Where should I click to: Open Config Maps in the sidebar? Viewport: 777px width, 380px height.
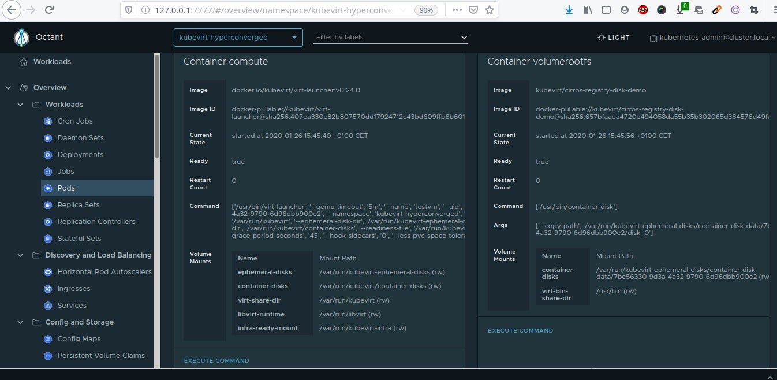pos(79,339)
